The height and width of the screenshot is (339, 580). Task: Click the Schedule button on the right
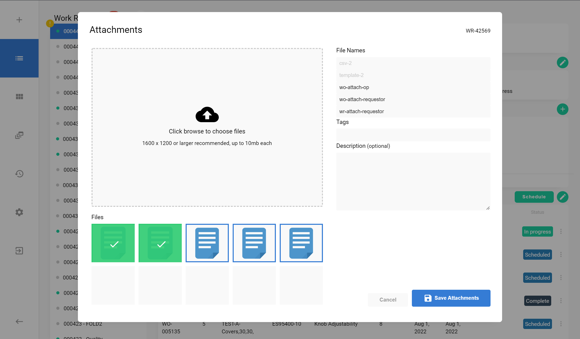(x=534, y=197)
